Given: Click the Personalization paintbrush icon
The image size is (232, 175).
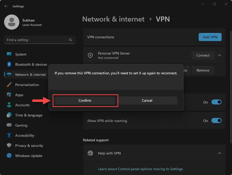Looking at the screenshot, I should (9, 85).
